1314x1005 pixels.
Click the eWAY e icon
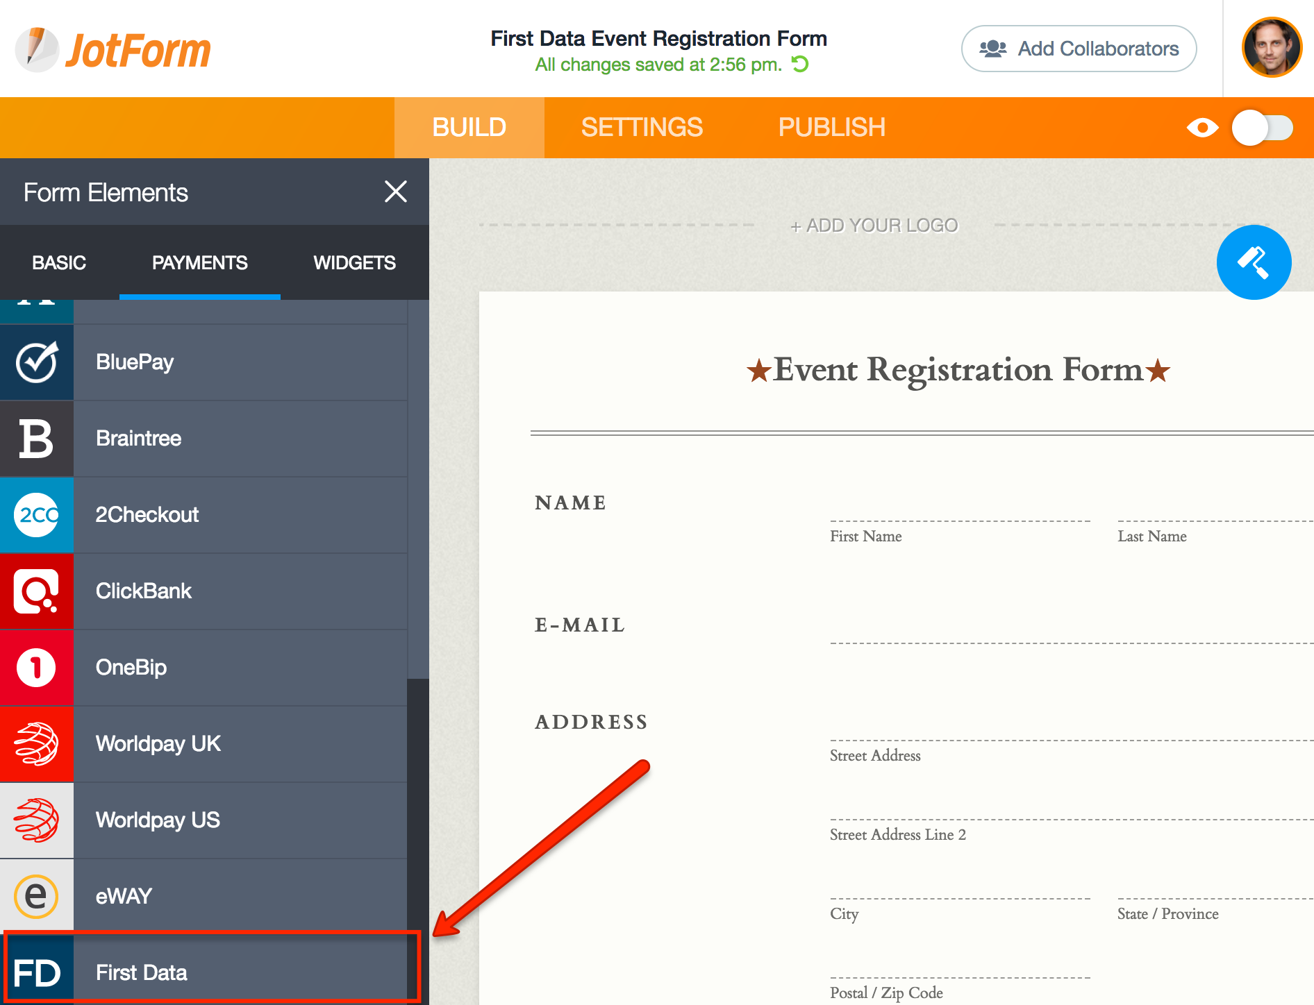[37, 897]
